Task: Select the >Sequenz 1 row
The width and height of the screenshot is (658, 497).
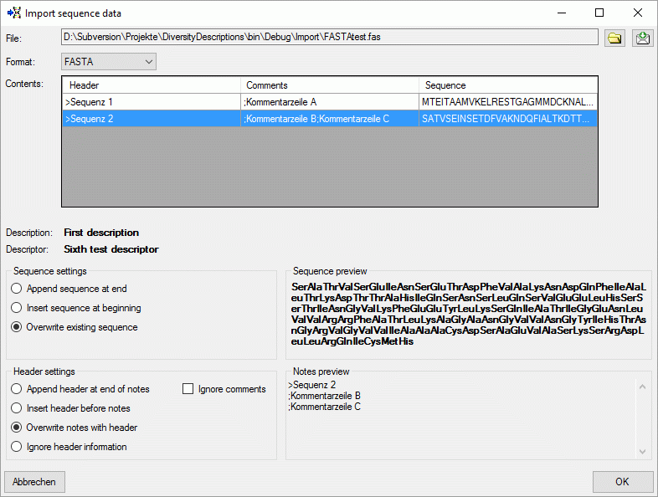Action: [x=330, y=102]
